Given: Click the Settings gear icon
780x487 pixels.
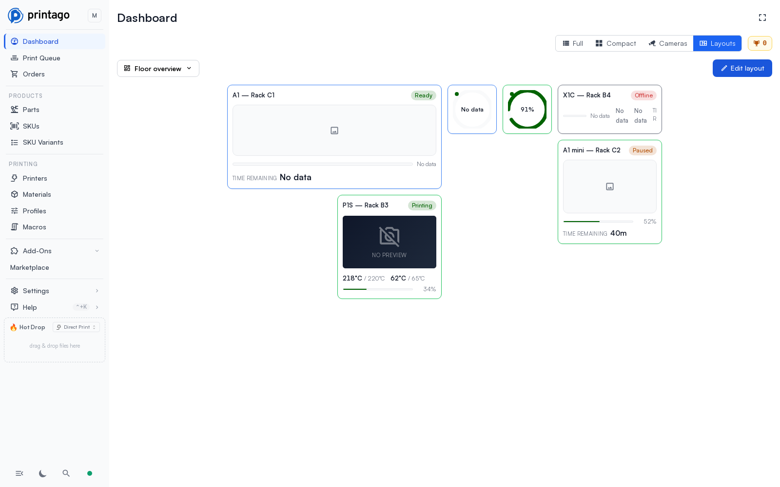Looking at the screenshot, I should 15,291.
